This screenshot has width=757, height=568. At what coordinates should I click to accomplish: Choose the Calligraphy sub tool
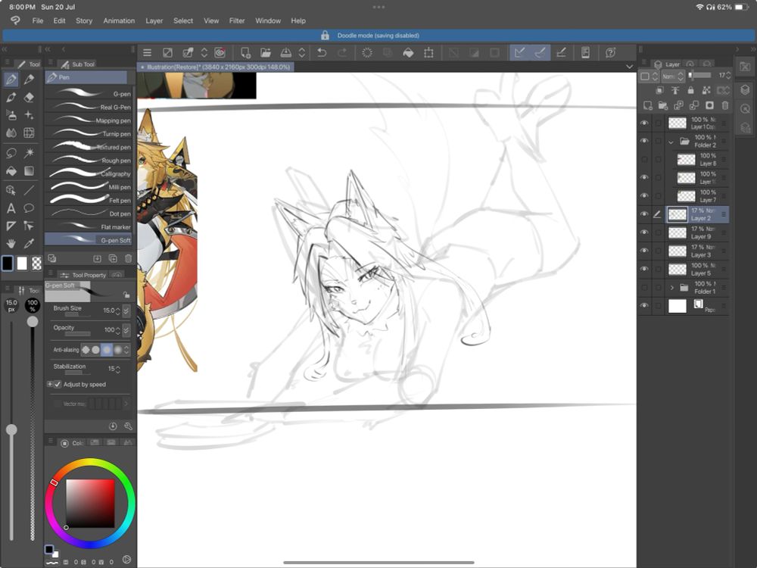coord(89,173)
